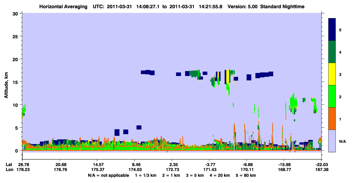Click latitude value -15.98

(x=284, y=165)
